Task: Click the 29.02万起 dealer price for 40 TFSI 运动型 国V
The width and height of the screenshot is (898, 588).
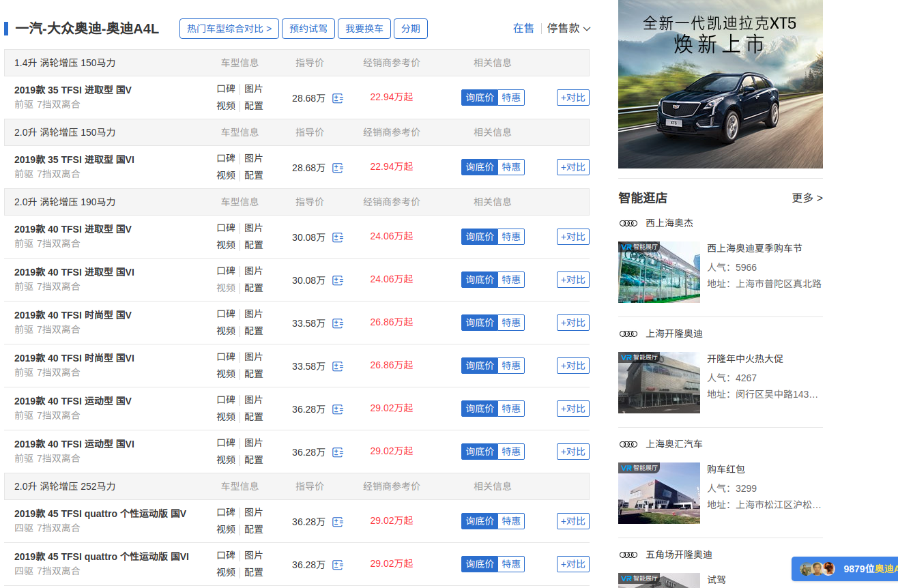Action: pyautogui.click(x=392, y=408)
